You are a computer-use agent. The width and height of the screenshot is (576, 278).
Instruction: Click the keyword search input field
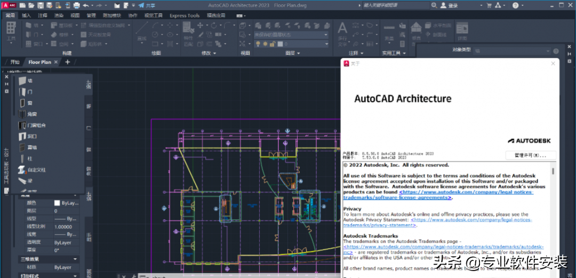pyautogui.click(x=396, y=5)
